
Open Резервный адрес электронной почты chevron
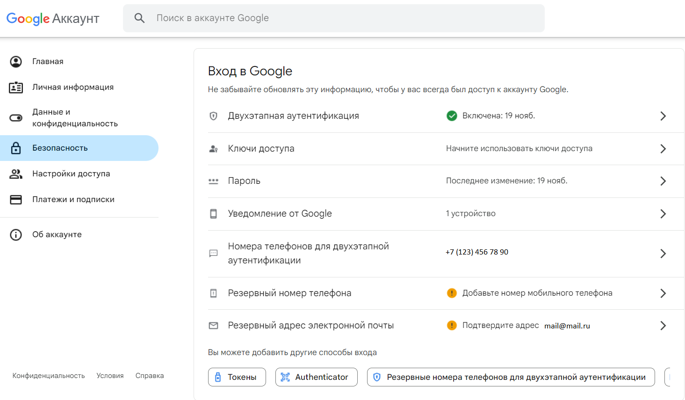click(x=663, y=326)
